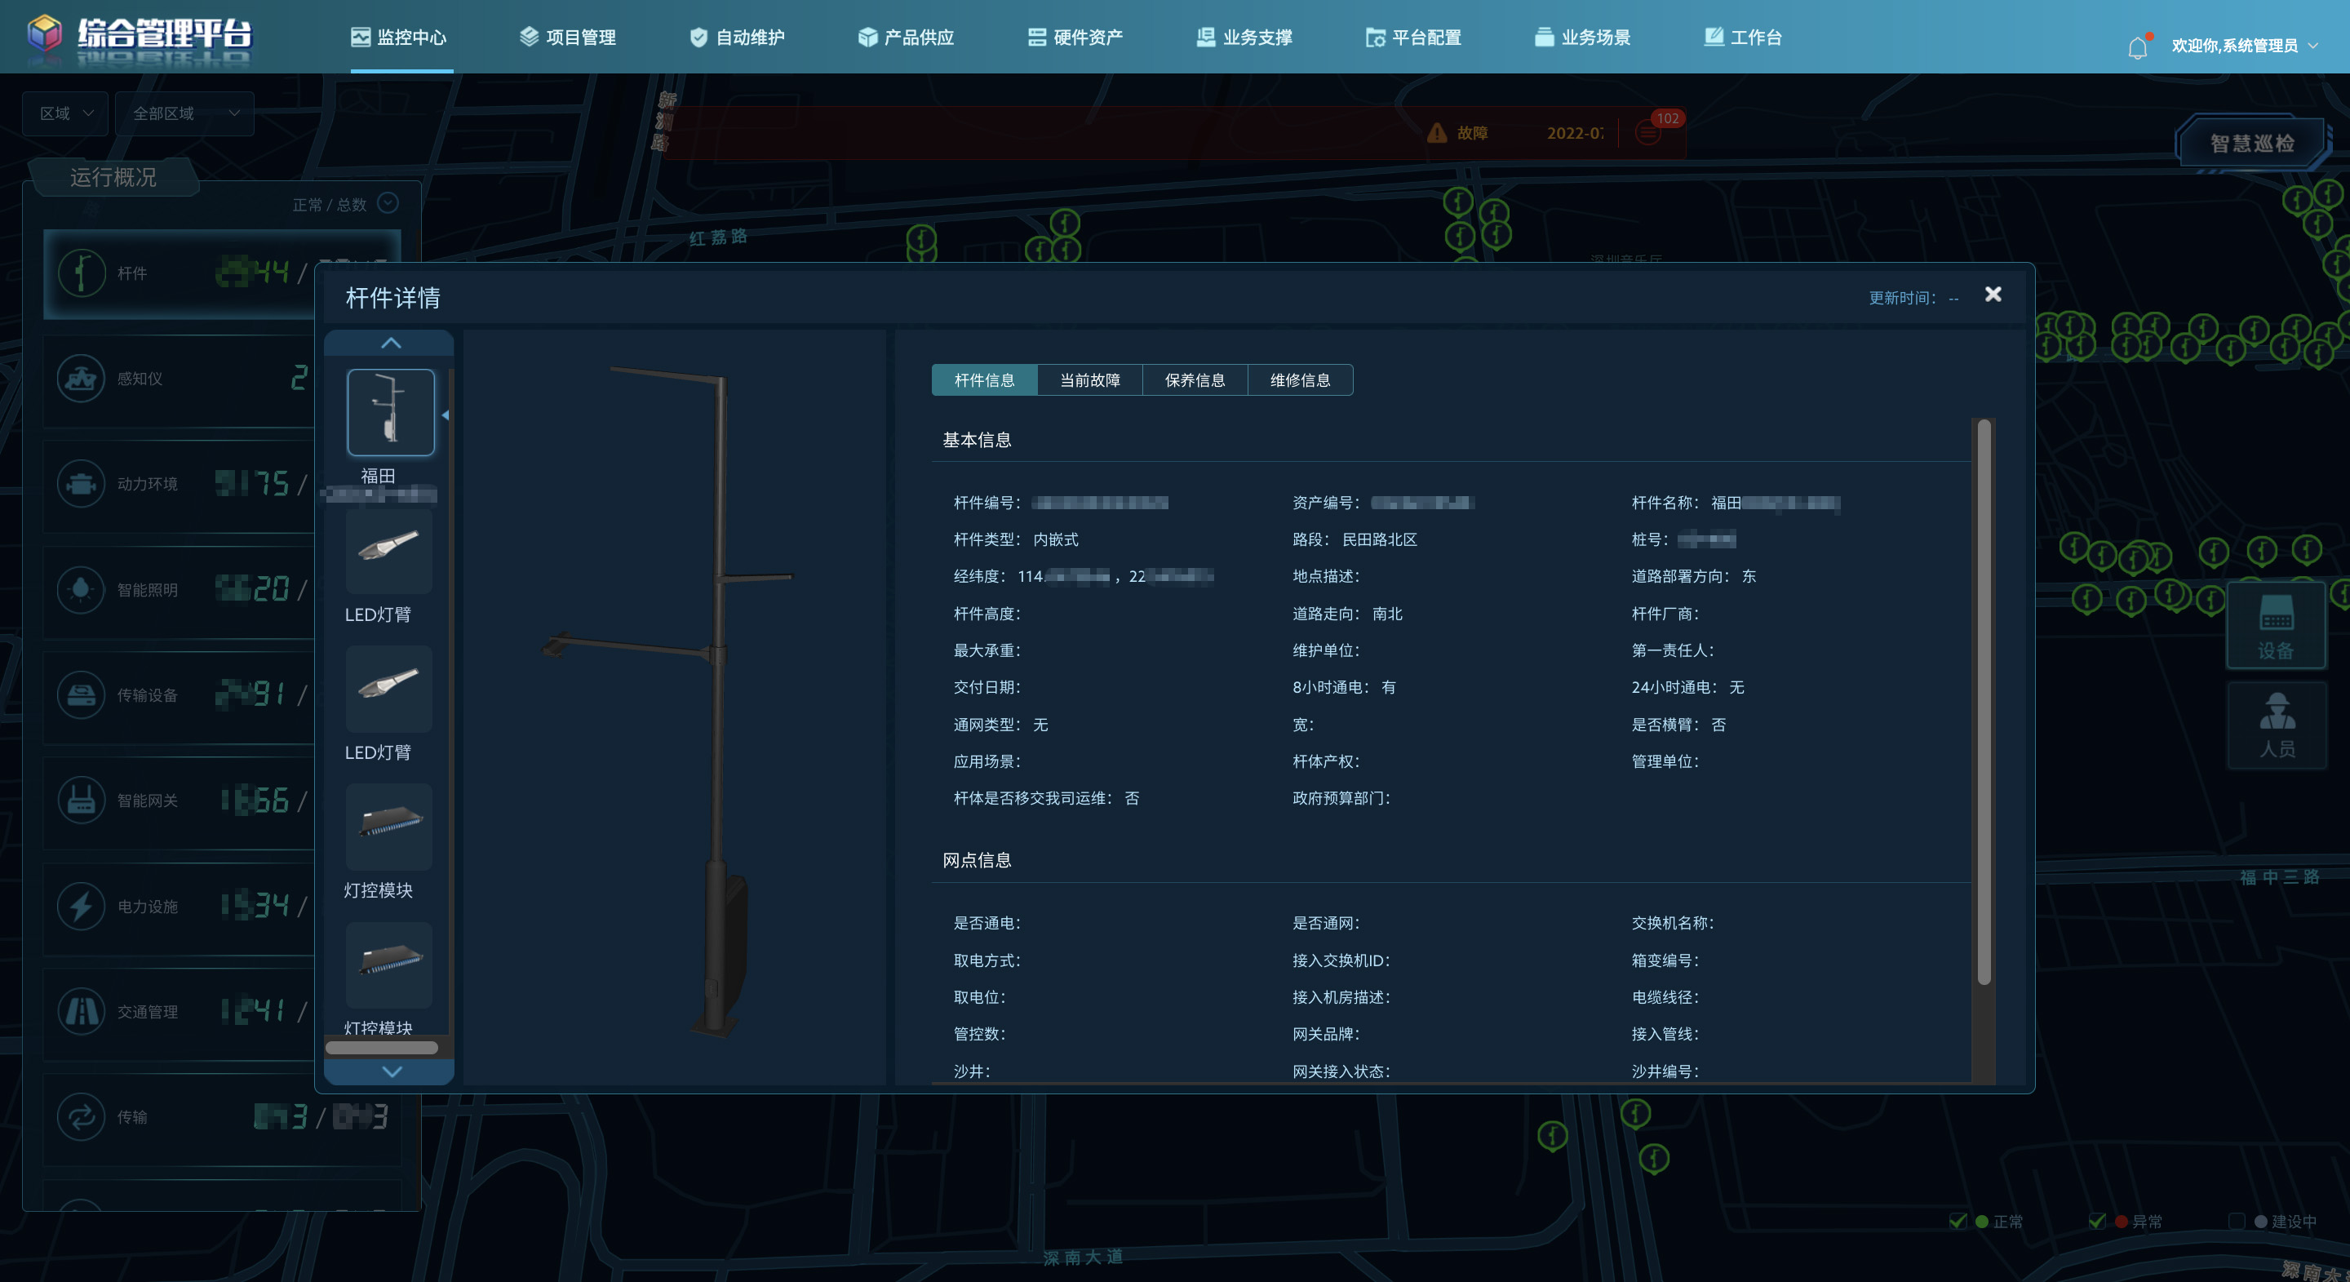Click the 传输 arrows icon
Image resolution: width=2350 pixels, height=1282 pixels.
[x=82, y=1117]
